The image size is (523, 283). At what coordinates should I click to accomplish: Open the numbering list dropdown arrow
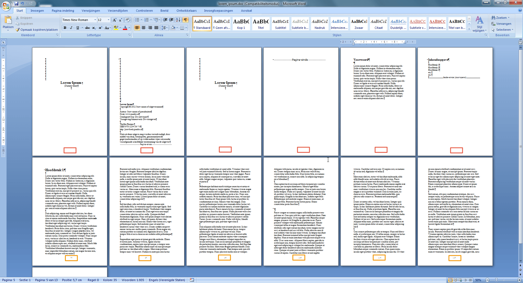pyautogui.click(x=151, y=20)
